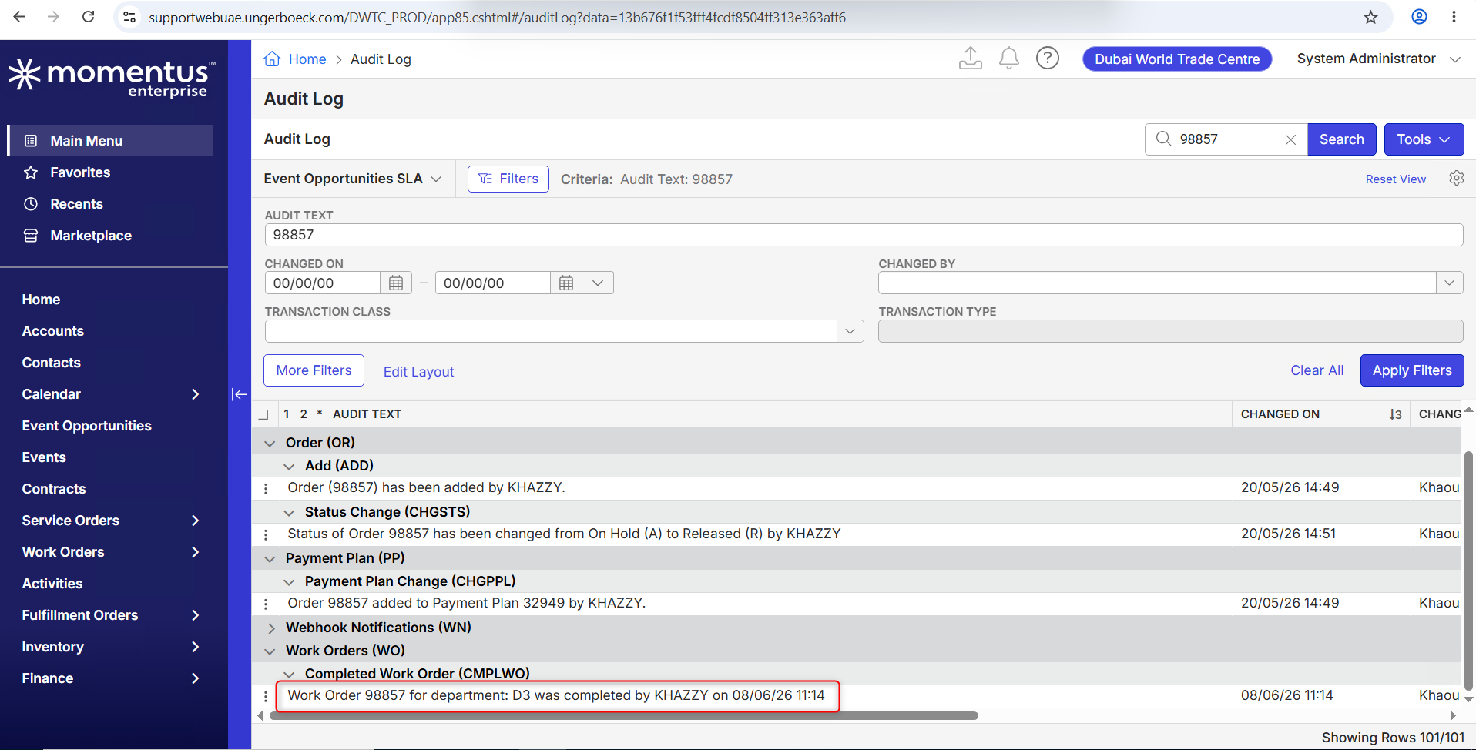This screenshot has width=1476, height=750.
Task: Expand the System Administrator user menu
Action: tap(1378, 59)
